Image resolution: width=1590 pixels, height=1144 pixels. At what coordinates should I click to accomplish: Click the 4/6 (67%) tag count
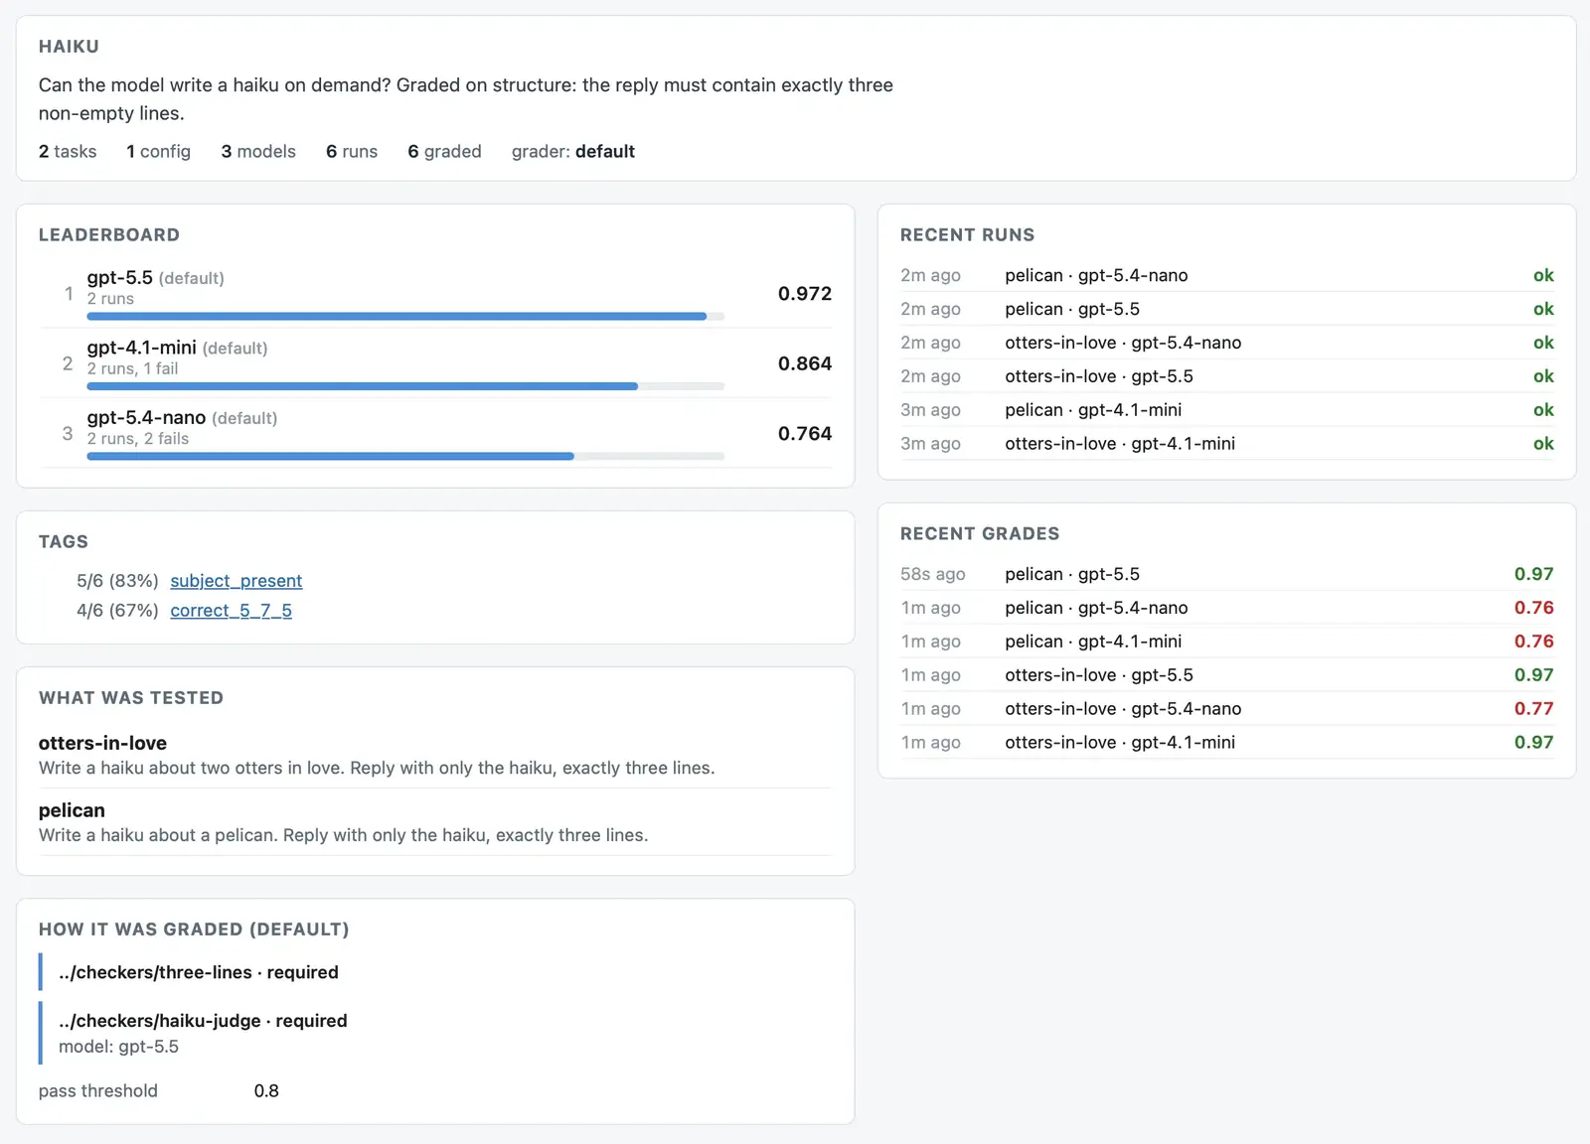[117, 611]
